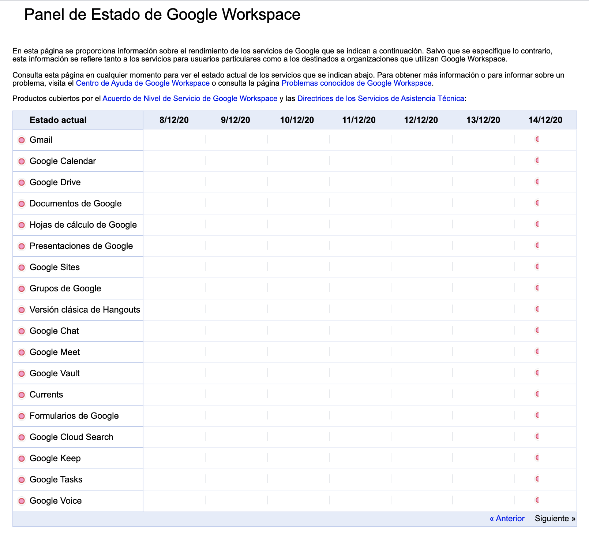Open Presentaciones incident marker in the 14/12/20 column
The image size is (589, 541).
point(537,245)
